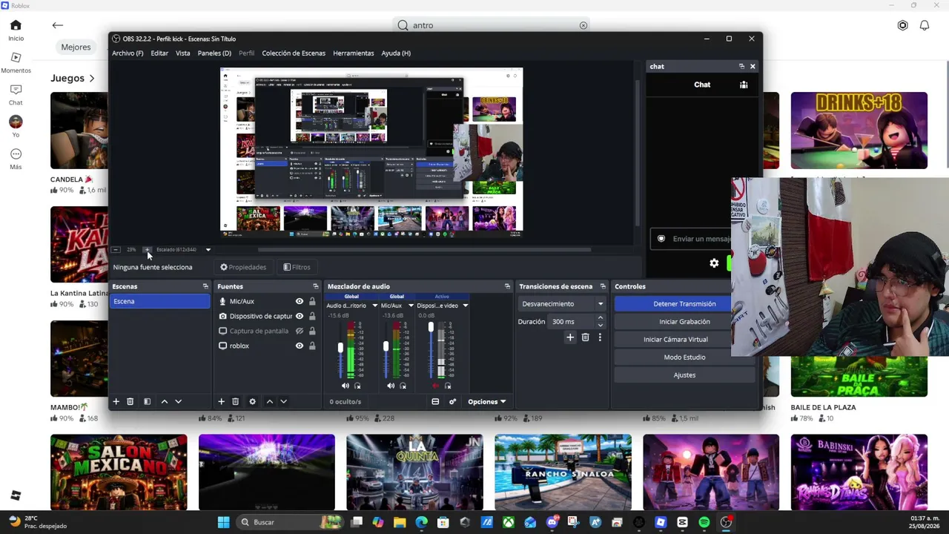Open the preview scaling dropdown arrow
The height and width of the screenshot is (534, 949).
pos(208,249)
